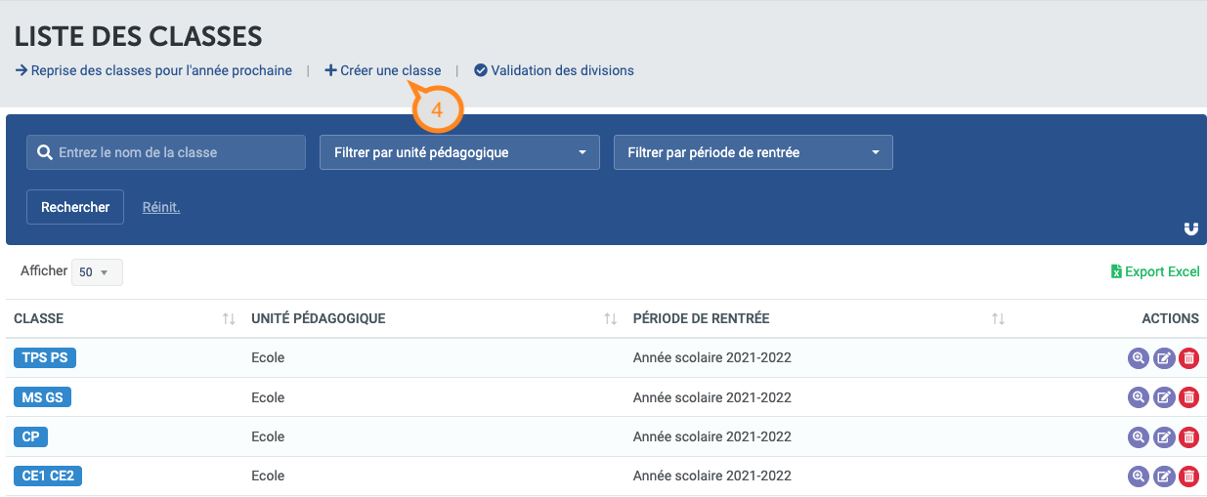Open Filtrer par période de rentrée dropdown
The height and width of the screenshot is (497, 1207).
tap(754, 152)
